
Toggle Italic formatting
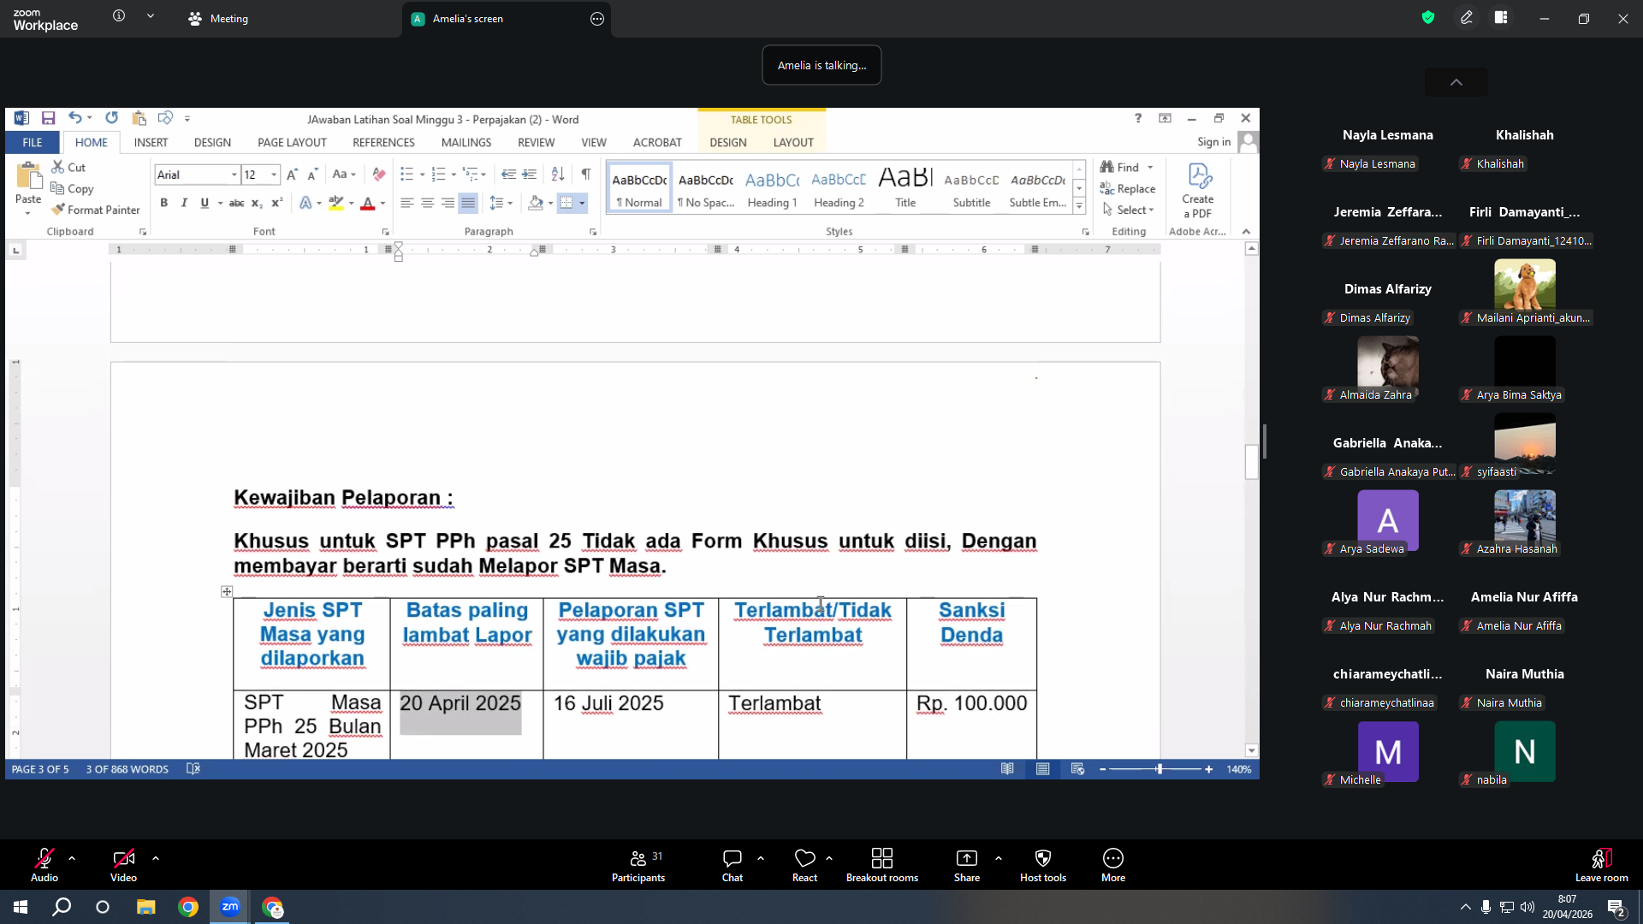pos(184,203)
